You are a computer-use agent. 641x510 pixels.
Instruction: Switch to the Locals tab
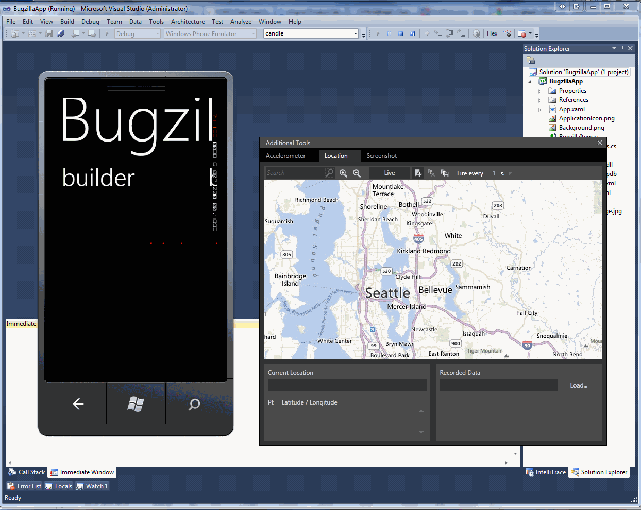click(x=59, y=486)
